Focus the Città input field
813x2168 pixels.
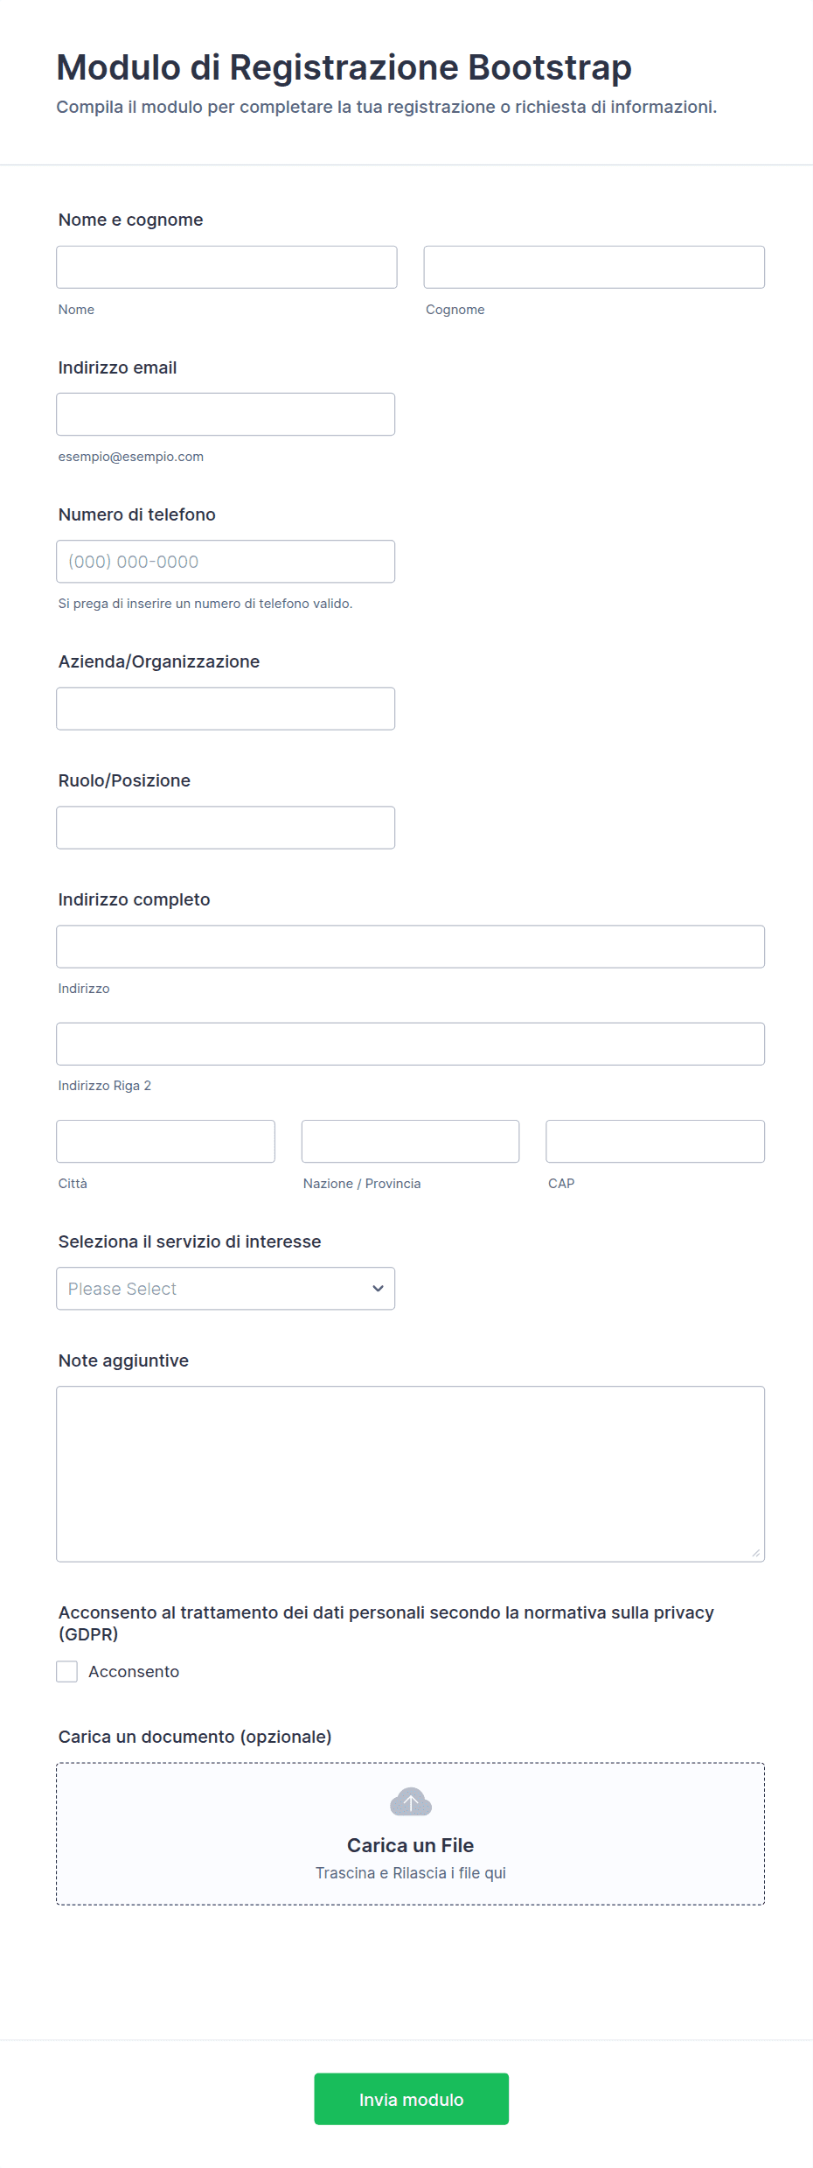tap(165, 1141)
